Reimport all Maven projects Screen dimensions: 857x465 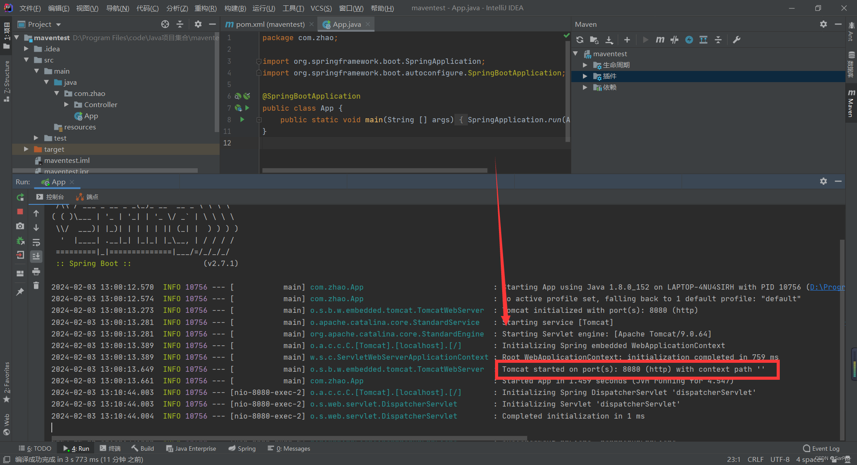580,40
